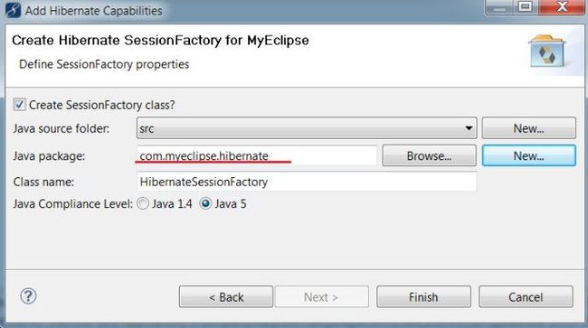Click the Finish button
The image size is (588, 328).
point(423,297)
